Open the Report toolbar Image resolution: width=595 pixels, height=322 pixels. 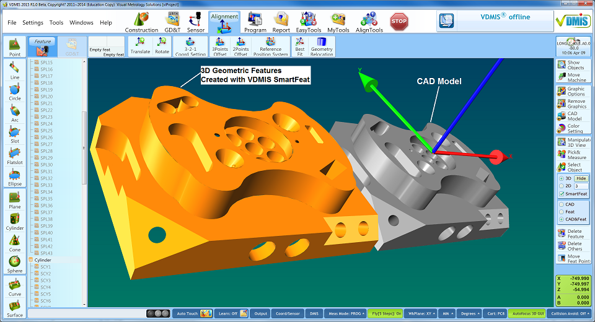click(x=281, y=22)
